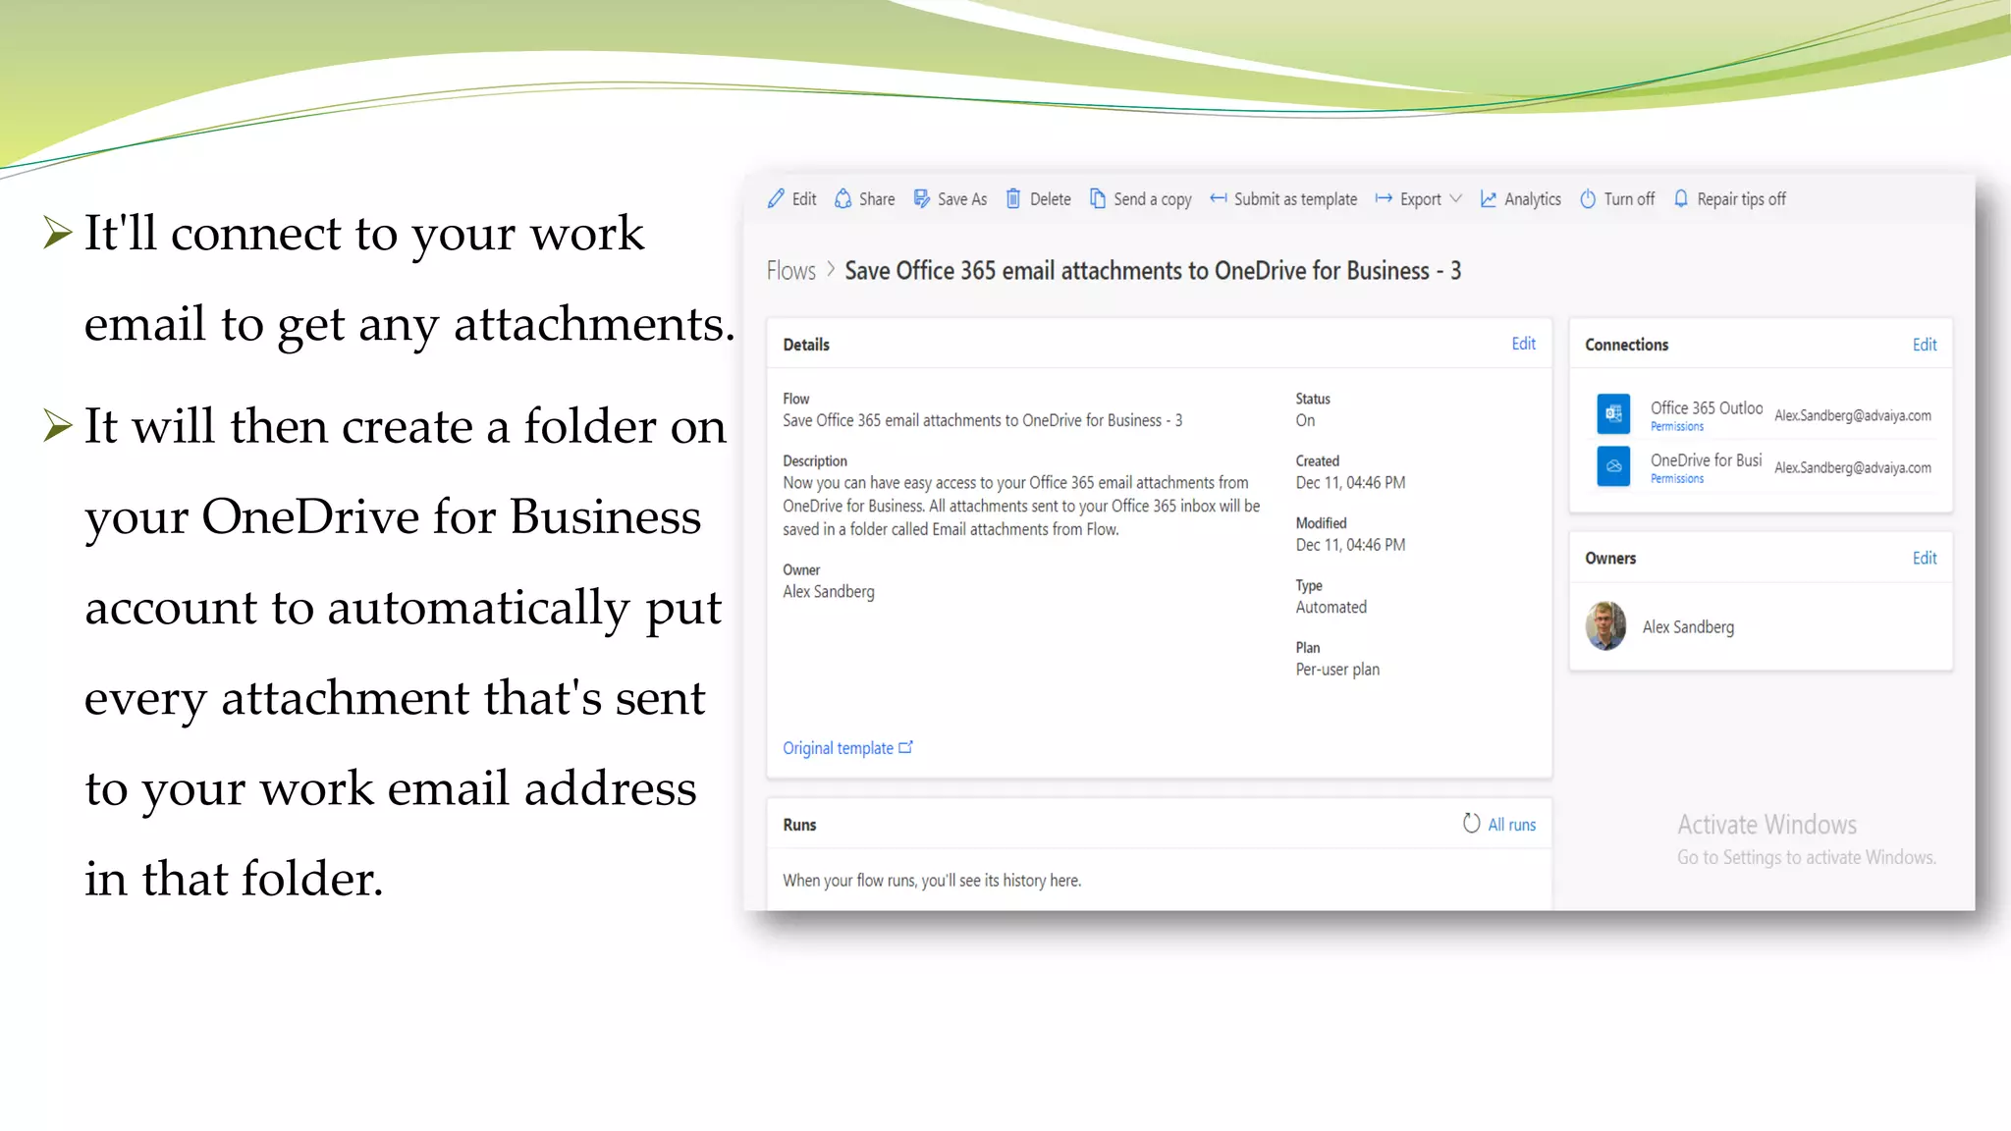Image resolution: width=2011 pixels, height=1131 pixels.
Task: Click the flow title in the breadcrumb
Action: 1153,271
